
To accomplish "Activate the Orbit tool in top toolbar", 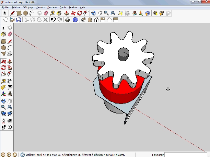I will [x=94, y=13].
